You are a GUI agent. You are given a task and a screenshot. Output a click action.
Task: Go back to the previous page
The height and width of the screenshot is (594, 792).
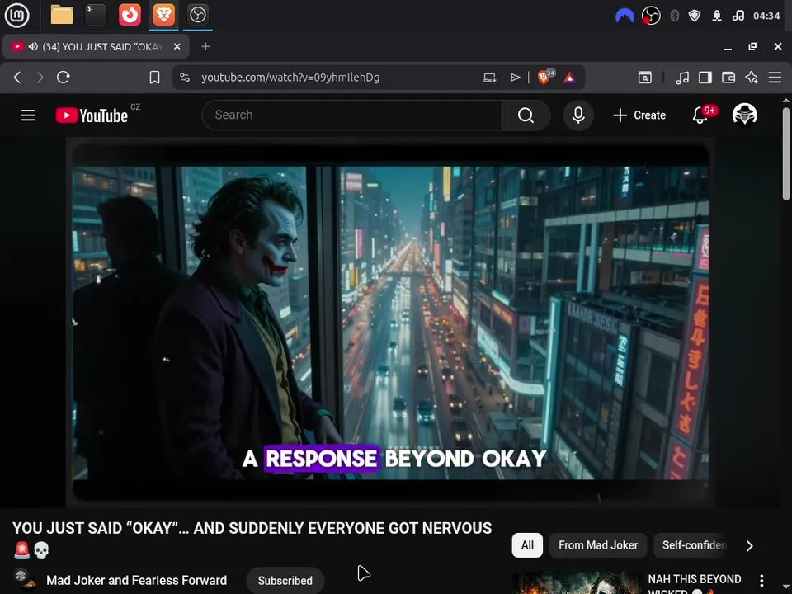coord(17,78)
